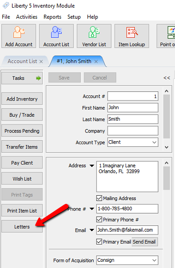Open the Reports menu
Image resolution: width=175 pixels, height=268 pixels.
[53, 17]
